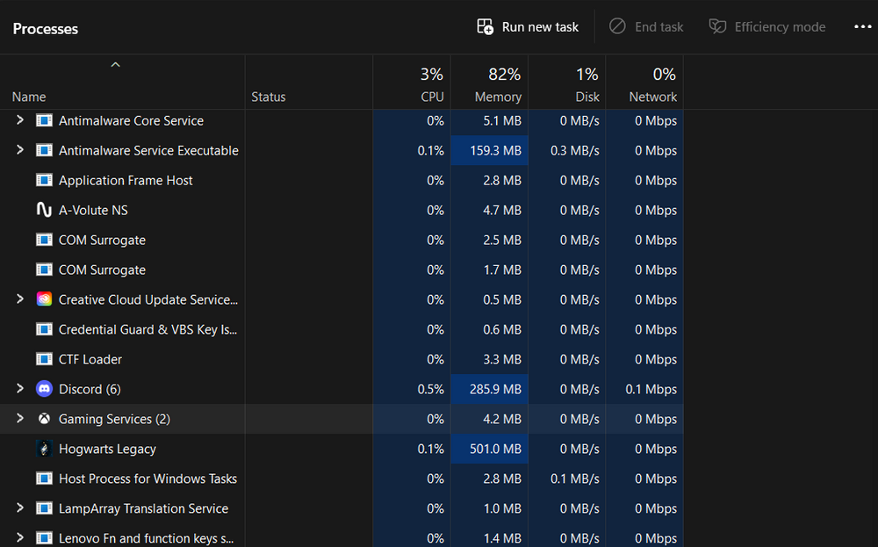Click the Antimalware Core Service process icon
The image size is (878, 547).
pyautogui.click(x=44, y=120)
